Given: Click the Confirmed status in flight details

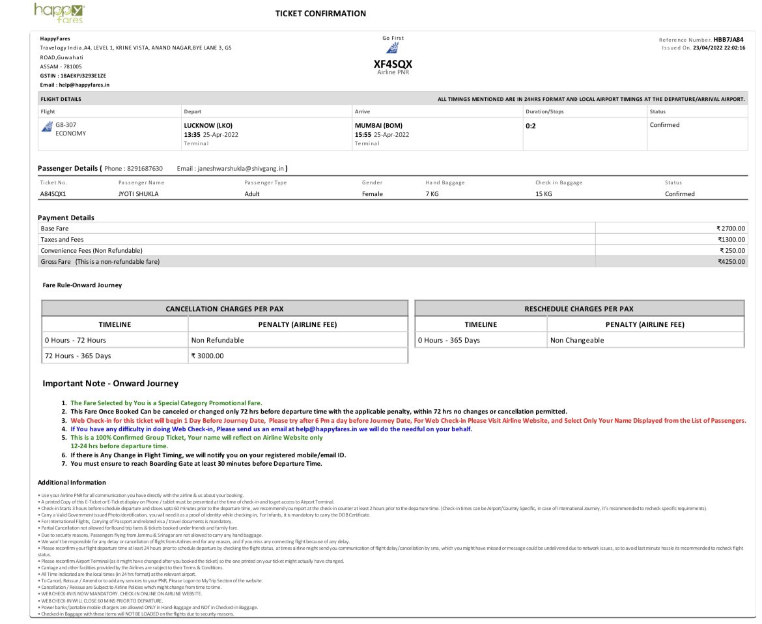Looking at the screenshot, I should [664, 125].
